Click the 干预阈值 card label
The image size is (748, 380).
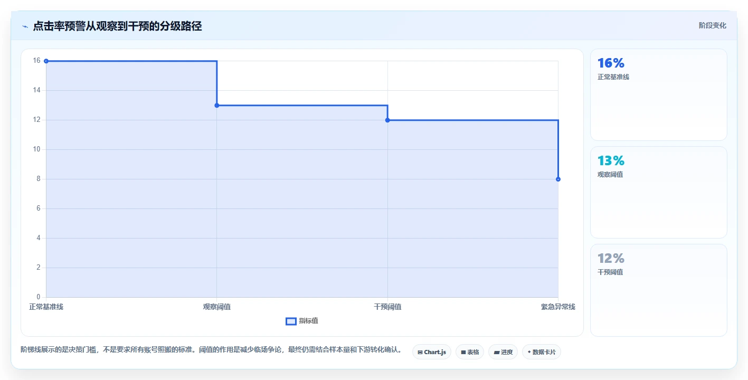pos(610,272)
